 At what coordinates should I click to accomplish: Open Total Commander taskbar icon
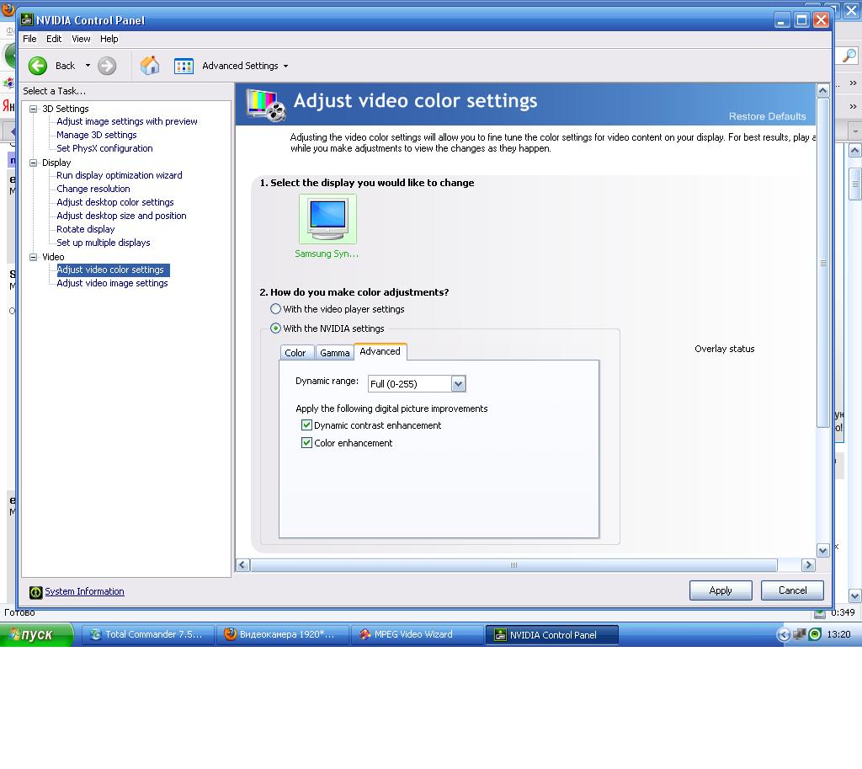[96, 634]
